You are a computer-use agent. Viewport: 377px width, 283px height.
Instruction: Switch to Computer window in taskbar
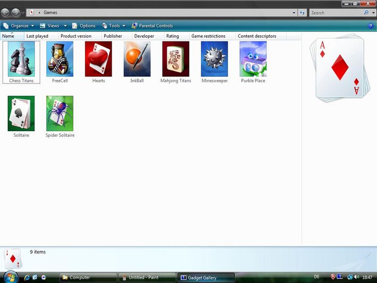88,277
